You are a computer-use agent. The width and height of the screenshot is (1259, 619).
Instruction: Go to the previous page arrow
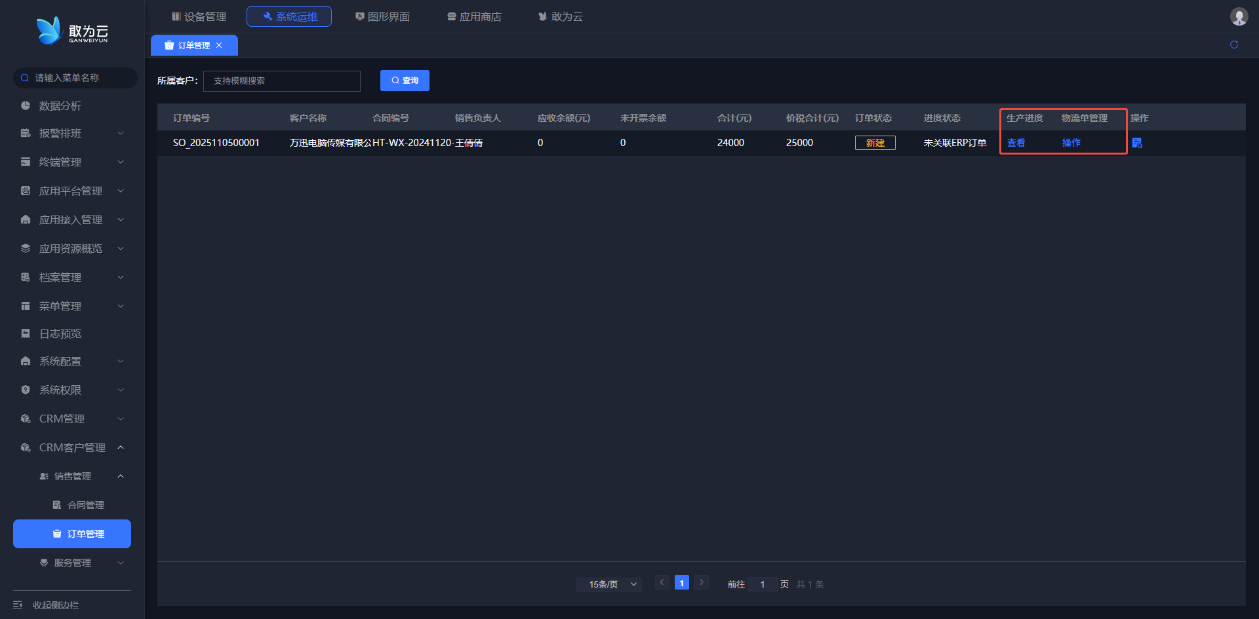(662, 582)
